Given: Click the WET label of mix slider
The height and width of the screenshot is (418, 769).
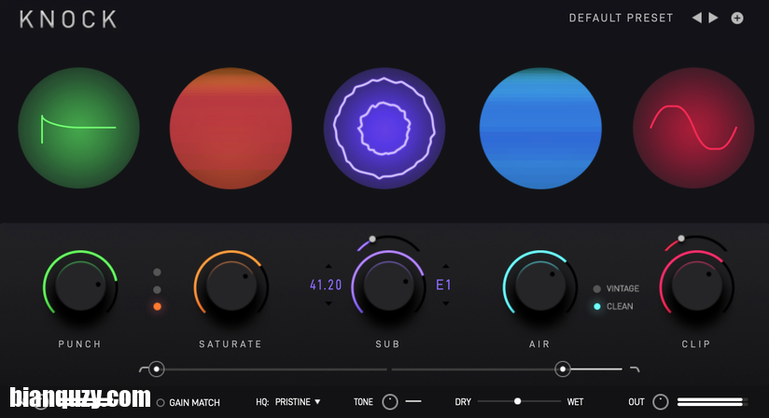Looking at the screenshot, I should point(575,402).
